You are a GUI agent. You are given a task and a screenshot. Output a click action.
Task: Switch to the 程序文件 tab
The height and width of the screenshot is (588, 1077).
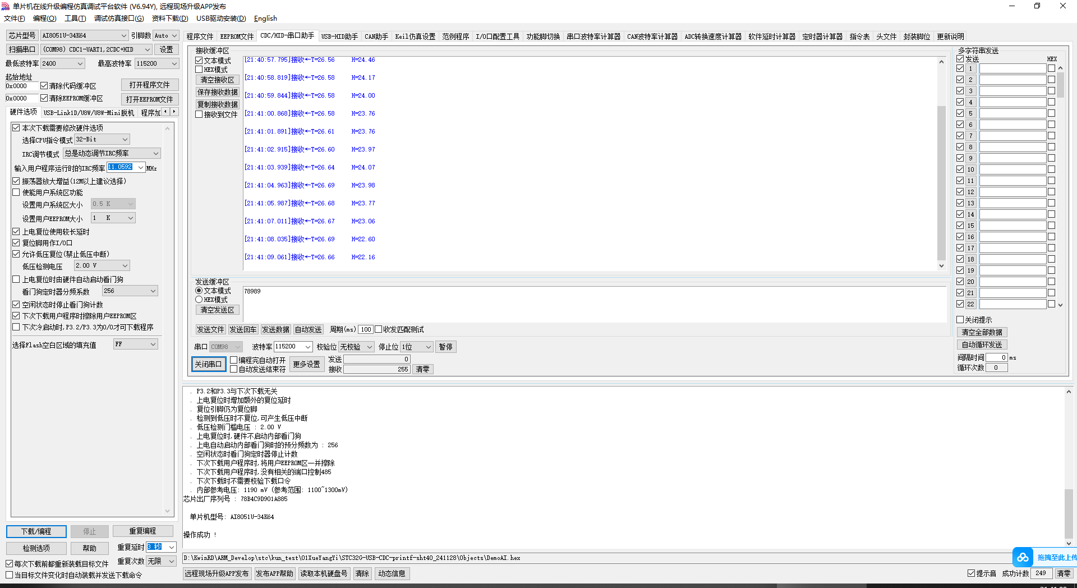200,36
